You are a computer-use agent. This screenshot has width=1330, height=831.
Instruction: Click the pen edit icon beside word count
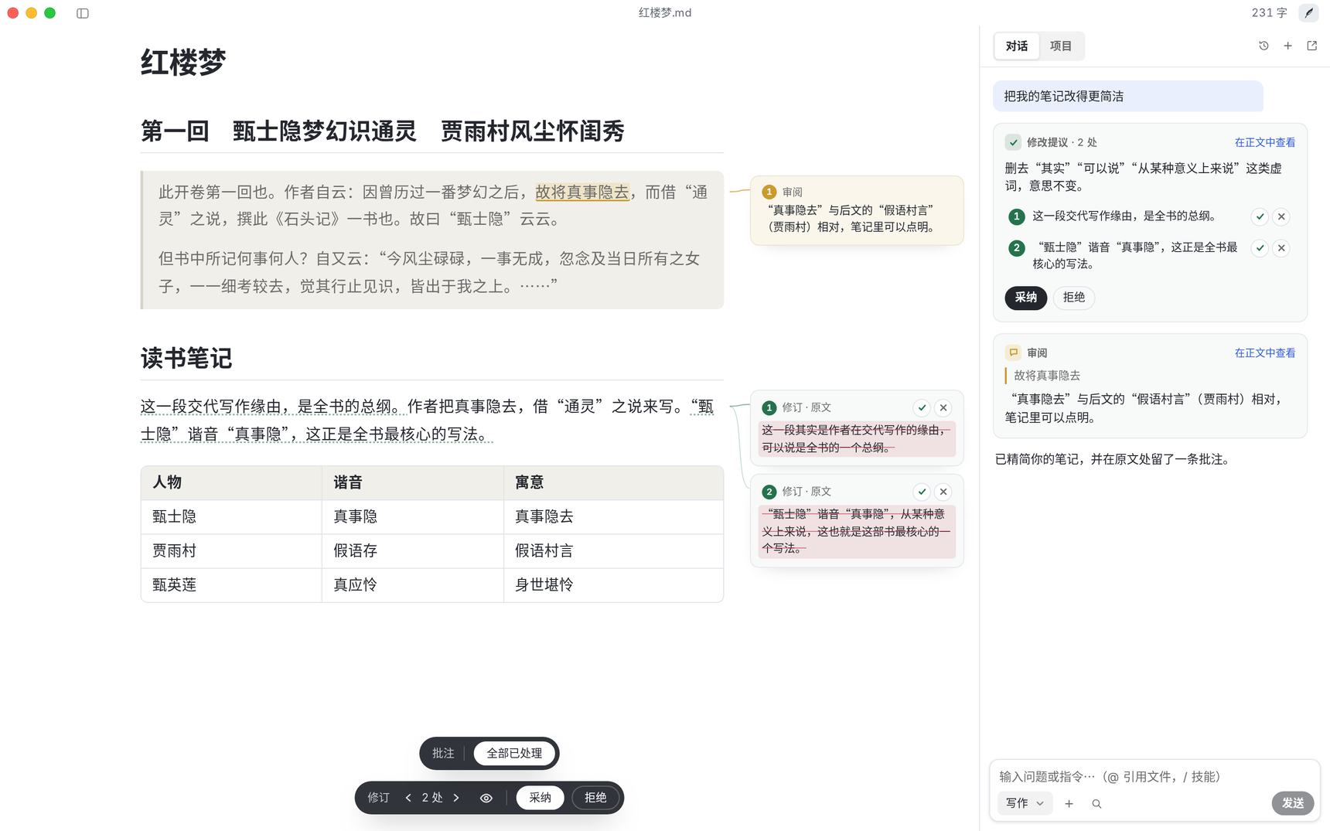coord(1308,13)
